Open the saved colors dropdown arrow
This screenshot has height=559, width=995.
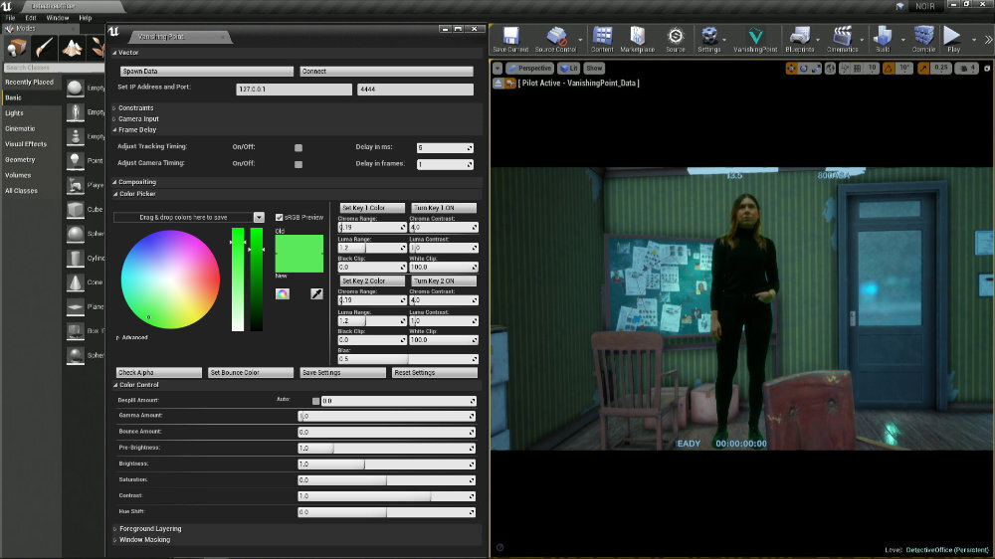pos(259,217)
